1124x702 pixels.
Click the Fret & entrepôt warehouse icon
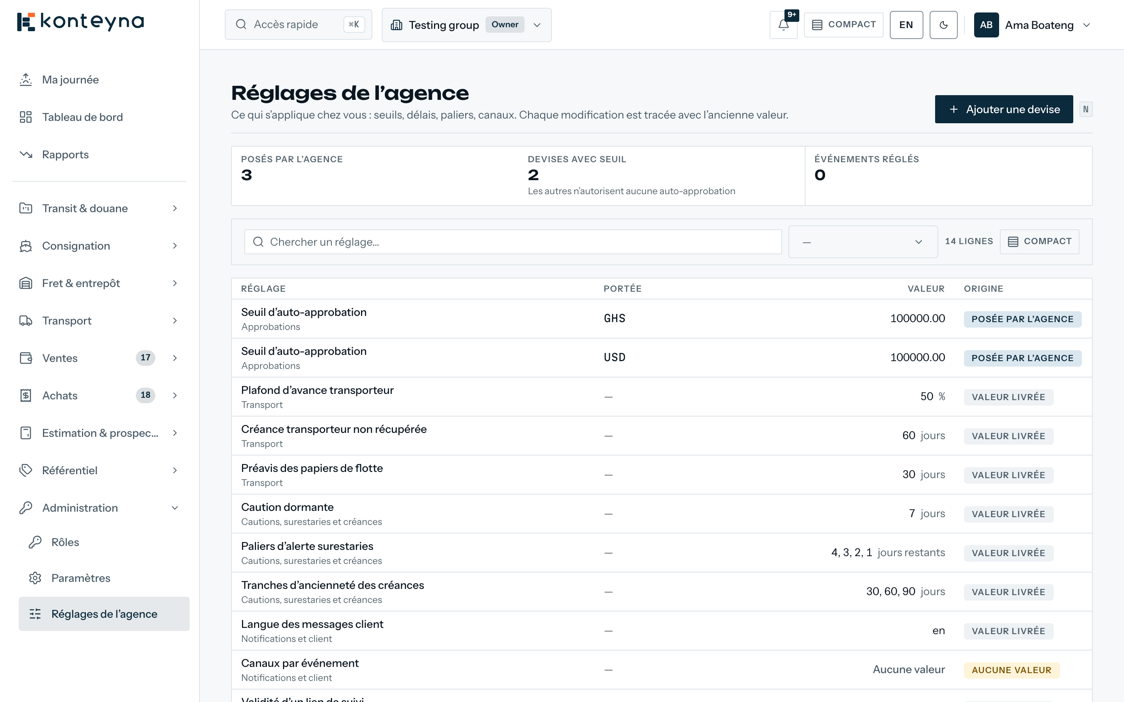coord(25,283)
